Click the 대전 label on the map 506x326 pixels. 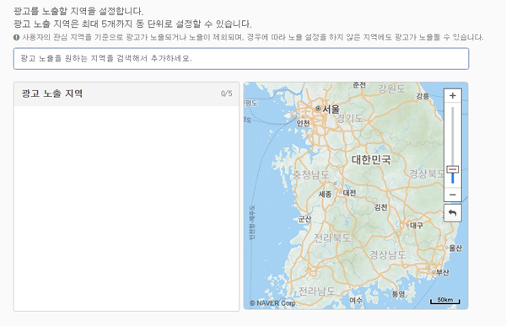click(349, 193)
